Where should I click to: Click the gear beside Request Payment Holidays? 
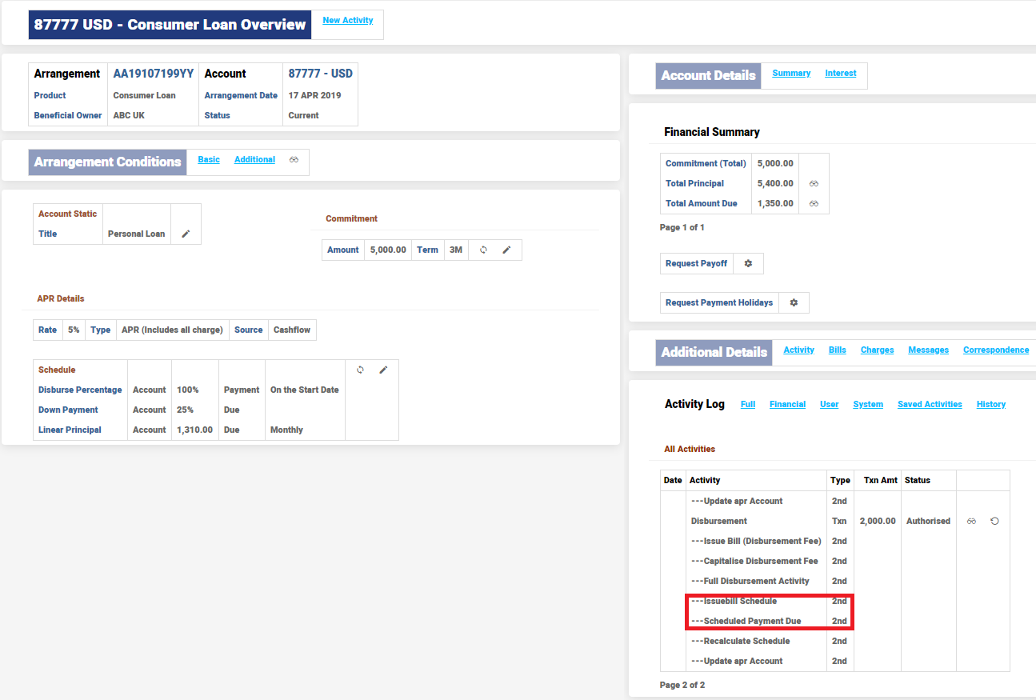click(x=794, y=302)
